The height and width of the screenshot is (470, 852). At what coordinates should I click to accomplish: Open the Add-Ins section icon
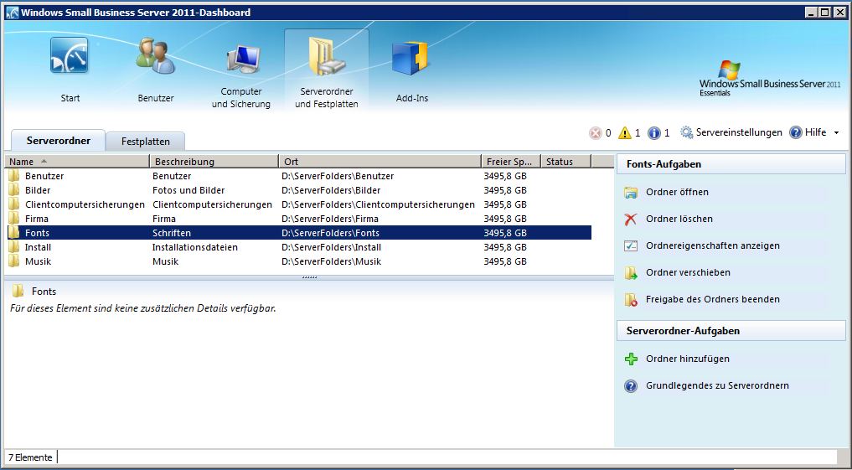point(411,58)
